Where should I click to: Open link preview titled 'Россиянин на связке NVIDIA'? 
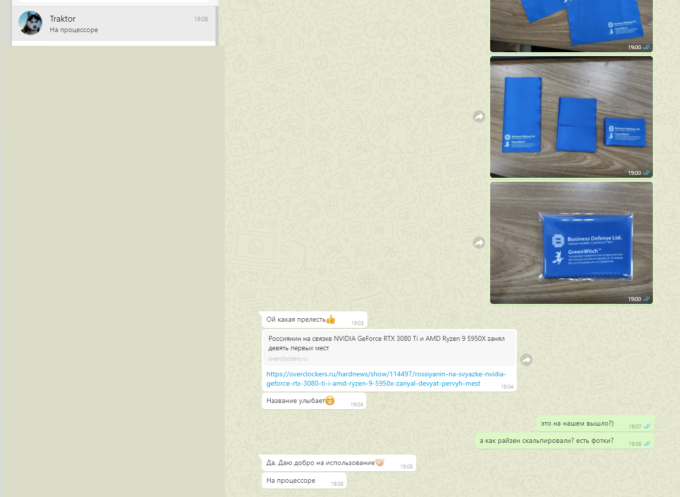pos(389,348)
